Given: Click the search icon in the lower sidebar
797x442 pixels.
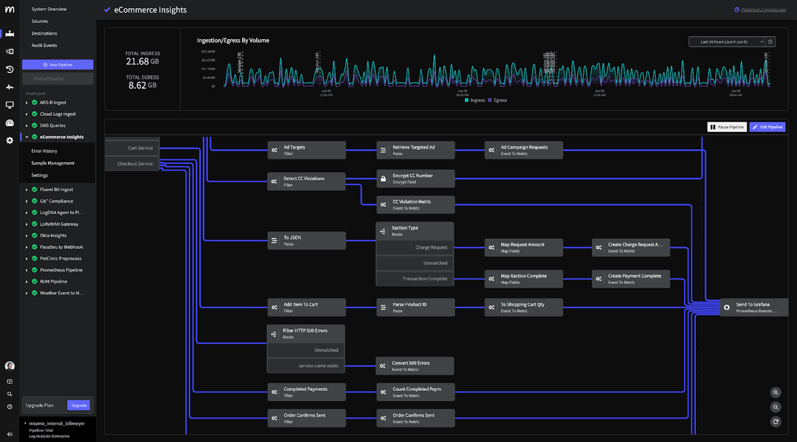Looking at the screenshot, I should [9, 394].
